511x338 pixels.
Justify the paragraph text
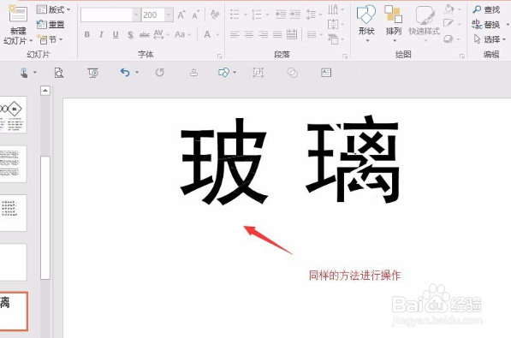(277, 34)
